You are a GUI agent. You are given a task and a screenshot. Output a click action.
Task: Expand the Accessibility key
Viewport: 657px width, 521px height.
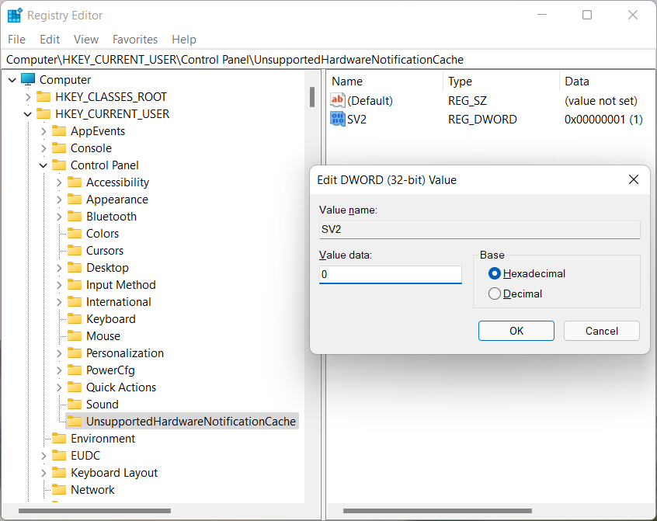click(x=59, y=182)
